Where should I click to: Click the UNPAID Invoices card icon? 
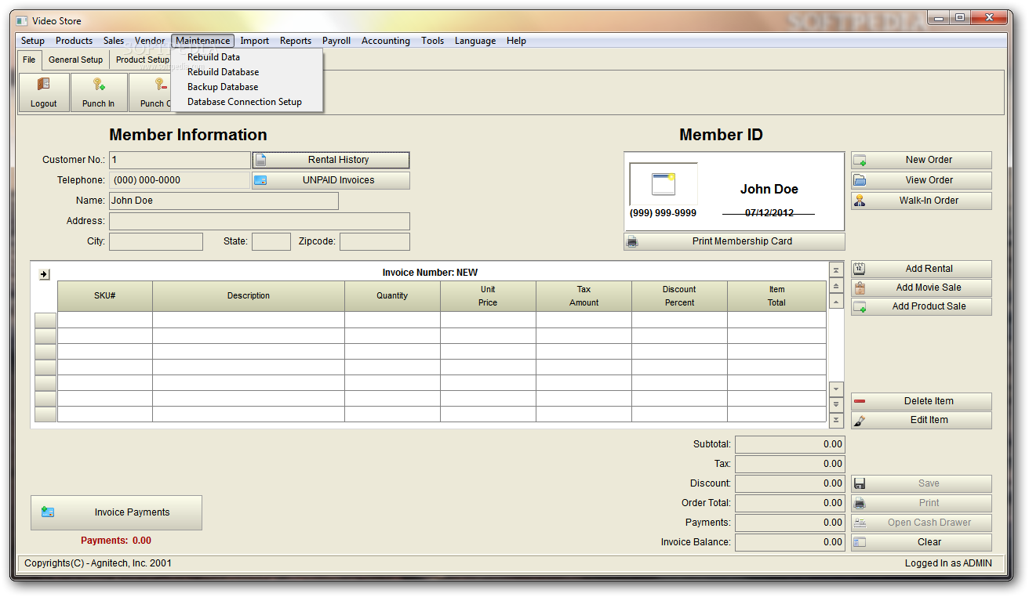point(260,180)
